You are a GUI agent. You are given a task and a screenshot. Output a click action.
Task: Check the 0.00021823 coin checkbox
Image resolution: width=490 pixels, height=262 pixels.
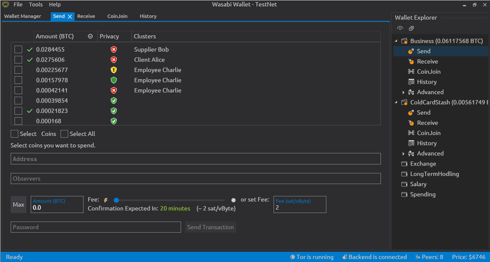coord(18,111)
